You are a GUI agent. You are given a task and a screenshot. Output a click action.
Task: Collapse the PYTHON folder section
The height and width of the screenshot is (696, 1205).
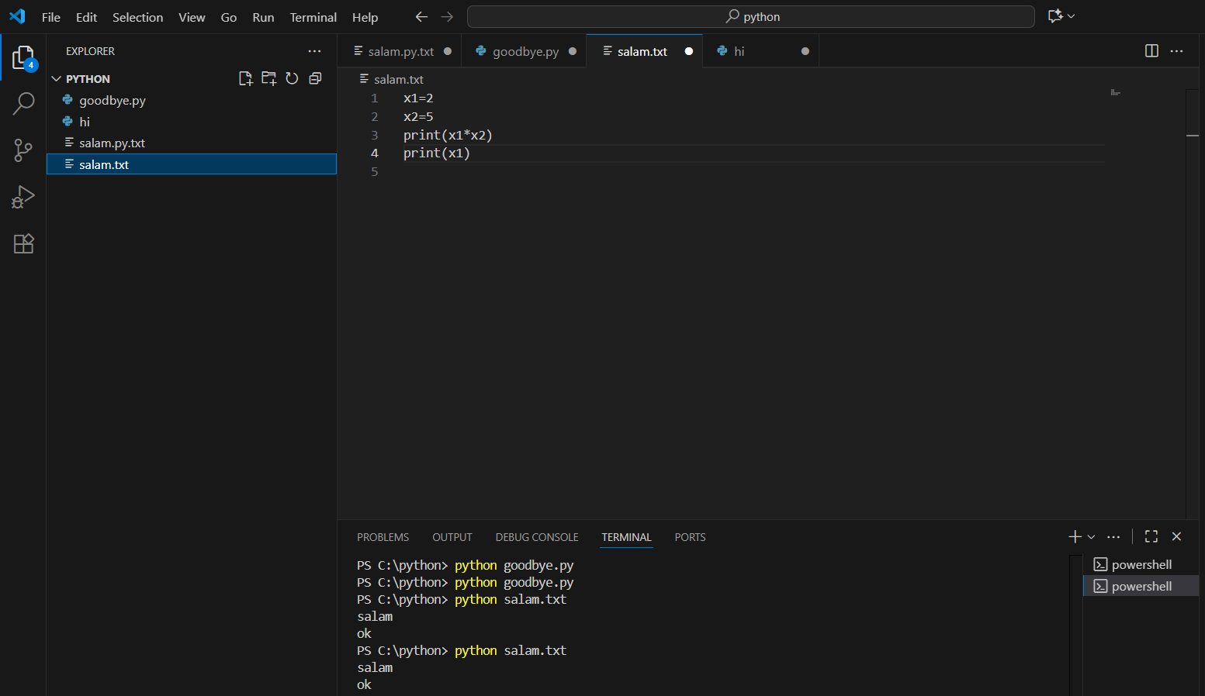tap(57, 79)
